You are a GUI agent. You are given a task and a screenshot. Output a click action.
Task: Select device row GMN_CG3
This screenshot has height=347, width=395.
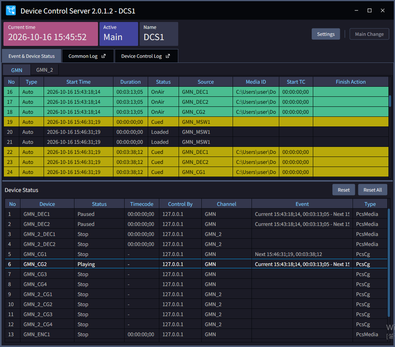[196, 274]
